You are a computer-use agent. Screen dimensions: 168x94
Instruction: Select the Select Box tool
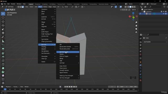coord(3,14)
